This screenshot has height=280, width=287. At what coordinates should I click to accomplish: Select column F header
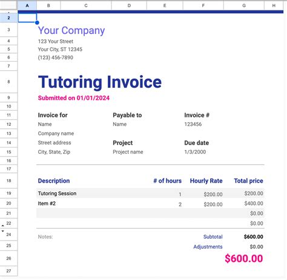coord(203,5)
